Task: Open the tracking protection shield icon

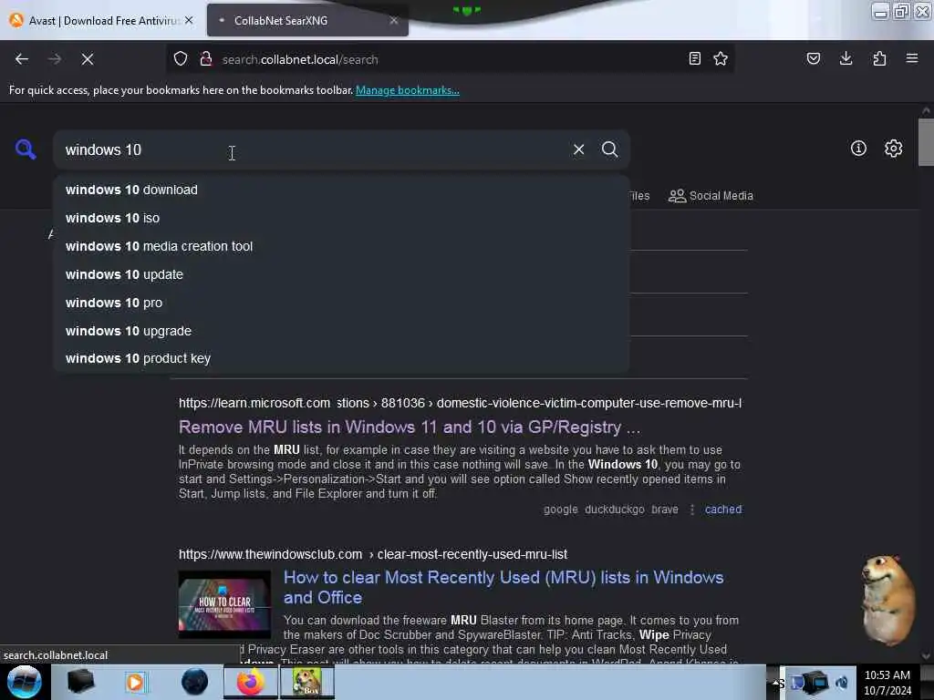Action: click(181, 59)
